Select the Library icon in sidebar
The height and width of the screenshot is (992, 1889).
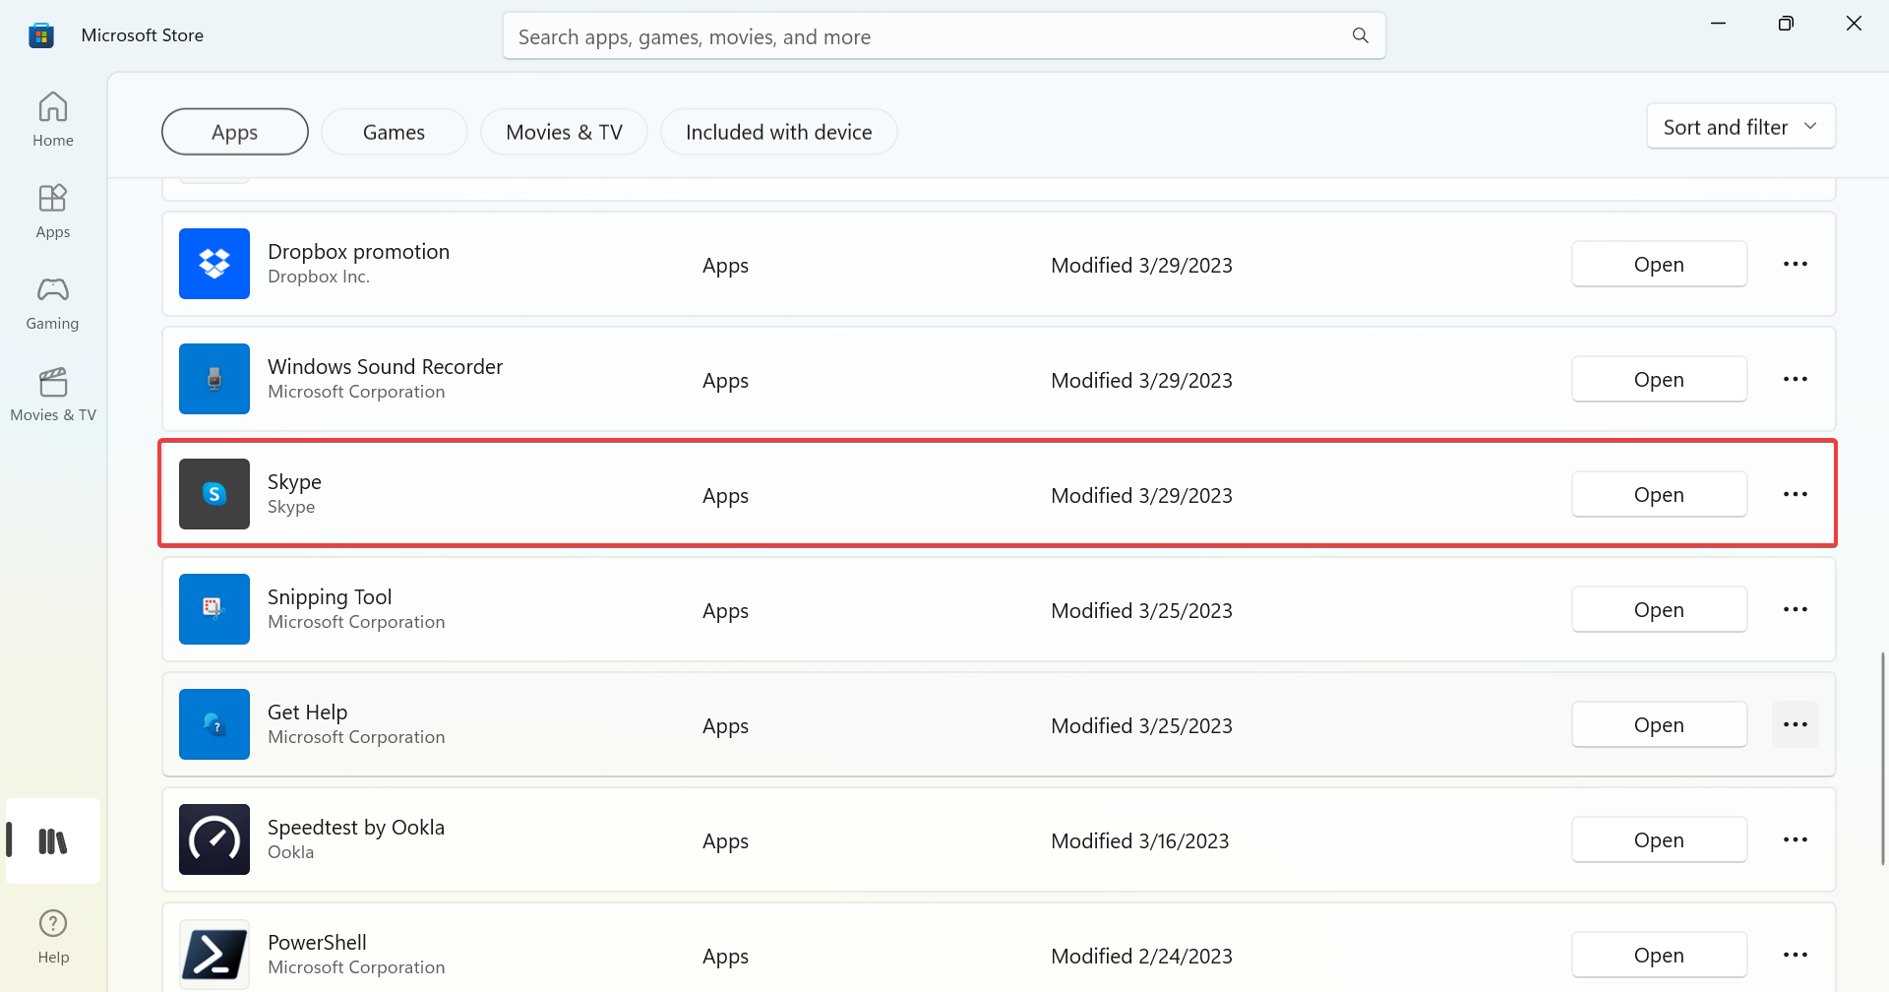click(53, 841)
